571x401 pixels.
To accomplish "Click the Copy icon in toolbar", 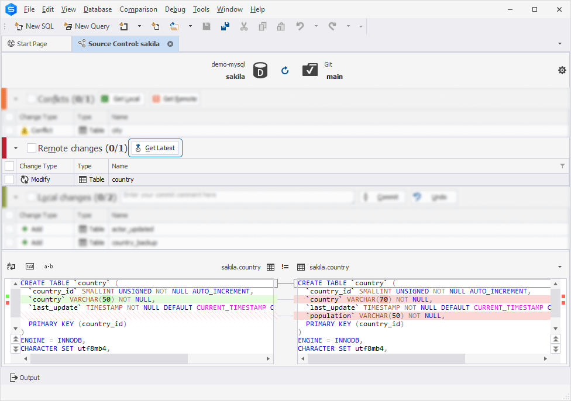I will [262, 26].
